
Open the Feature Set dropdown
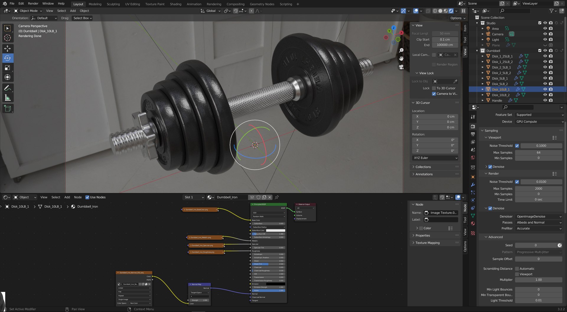pyautogui.click(x=540, y=115)
